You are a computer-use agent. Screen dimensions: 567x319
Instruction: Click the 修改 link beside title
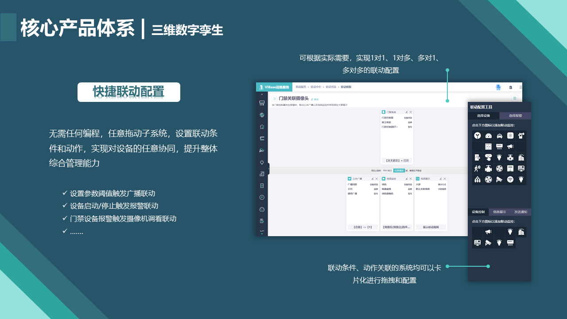[x=315, y=99]
